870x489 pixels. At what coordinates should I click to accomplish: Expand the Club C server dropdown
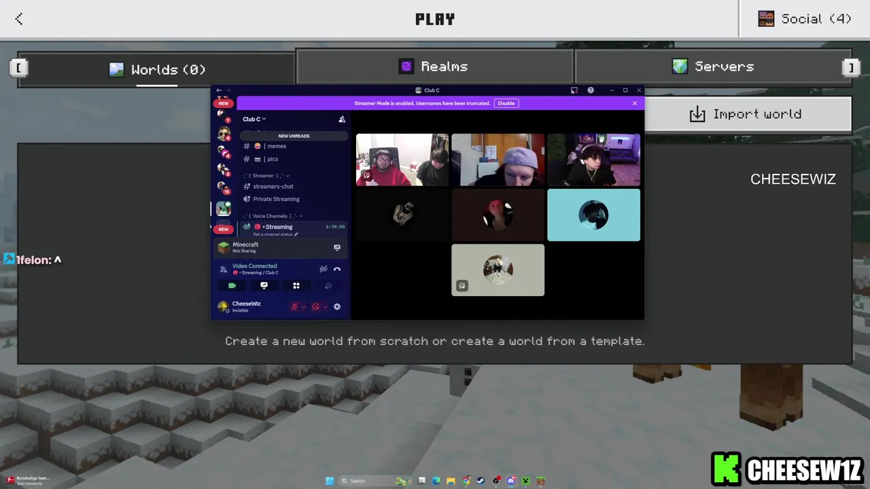click(254, 119)
